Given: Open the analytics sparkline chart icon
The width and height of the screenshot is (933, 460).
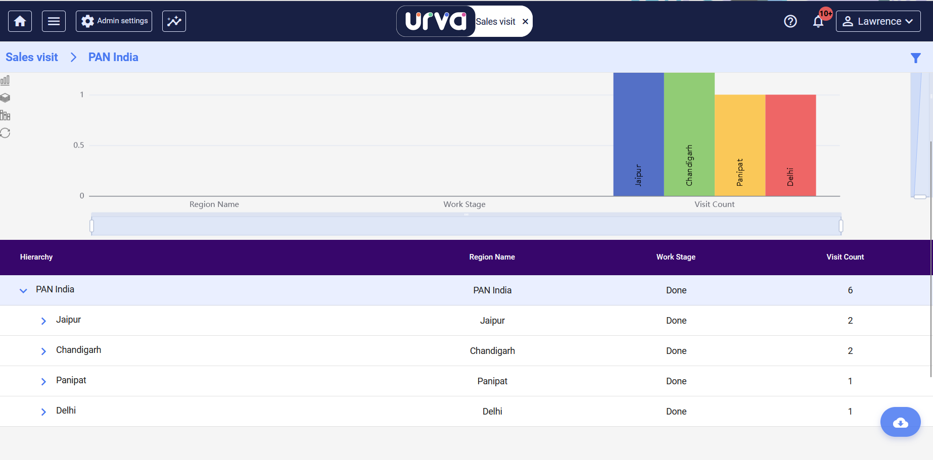Looking at the screenshot, I should coord(174,21).
